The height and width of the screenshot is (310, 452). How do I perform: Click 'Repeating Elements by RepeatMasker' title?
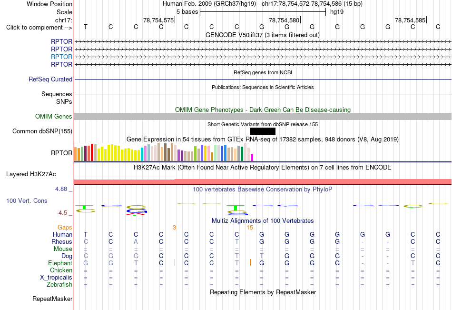click(x=263, y=292)
